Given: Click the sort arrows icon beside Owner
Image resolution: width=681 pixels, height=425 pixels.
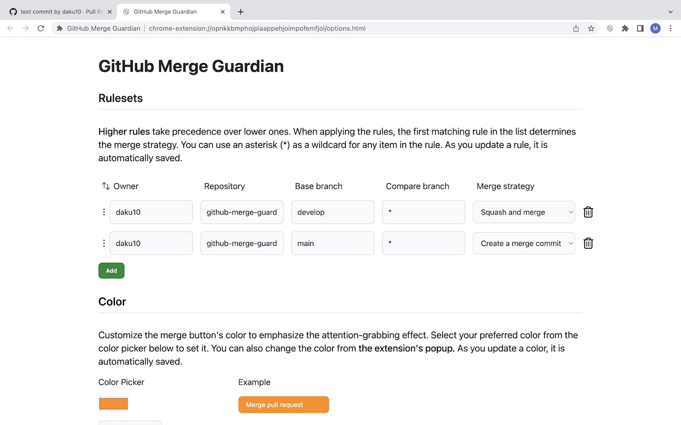Looking at the screenshot, I should click(x=105, y=186).
